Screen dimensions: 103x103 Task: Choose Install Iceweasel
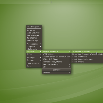(87, 57)
